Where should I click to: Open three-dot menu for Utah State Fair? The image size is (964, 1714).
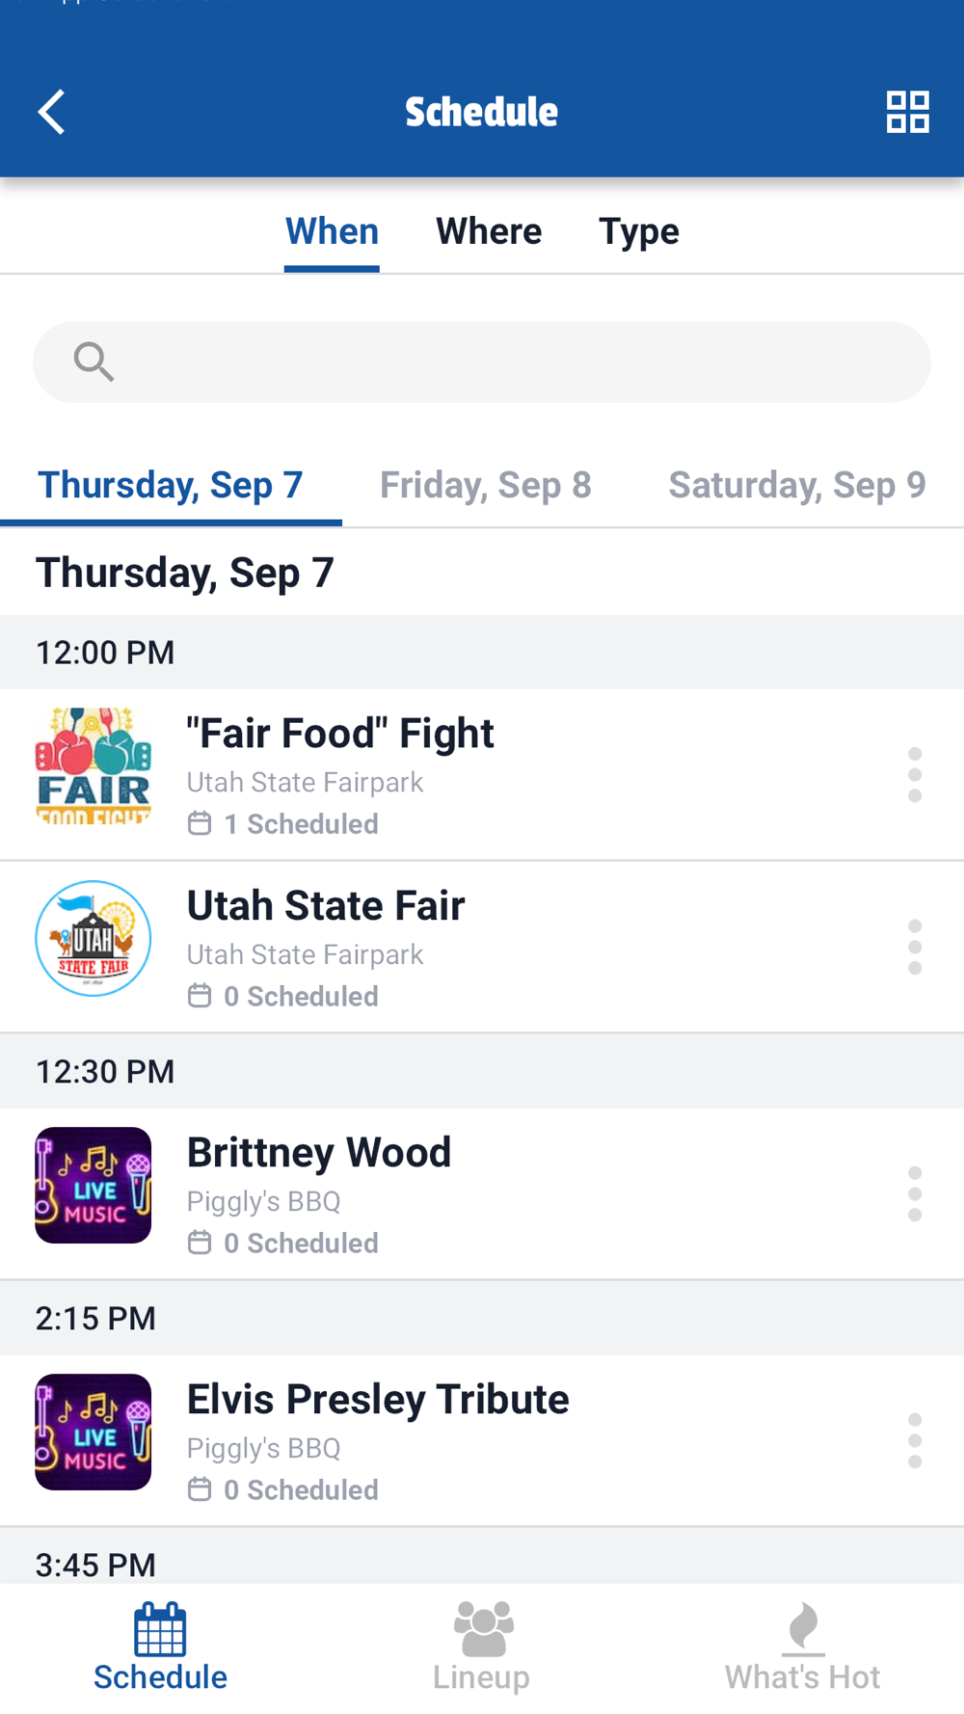click(914, 947)
